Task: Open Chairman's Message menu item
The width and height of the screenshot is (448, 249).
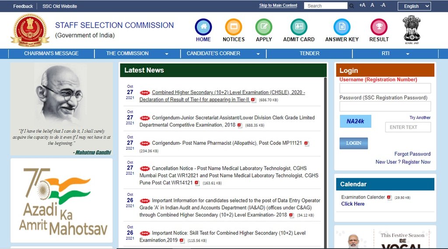Action: (51, 53)
